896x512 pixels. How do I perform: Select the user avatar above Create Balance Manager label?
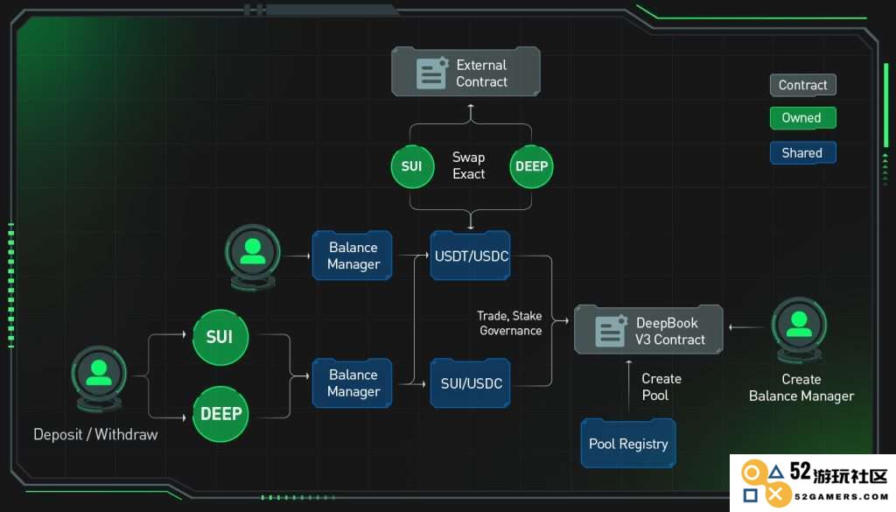click(799, 329)
